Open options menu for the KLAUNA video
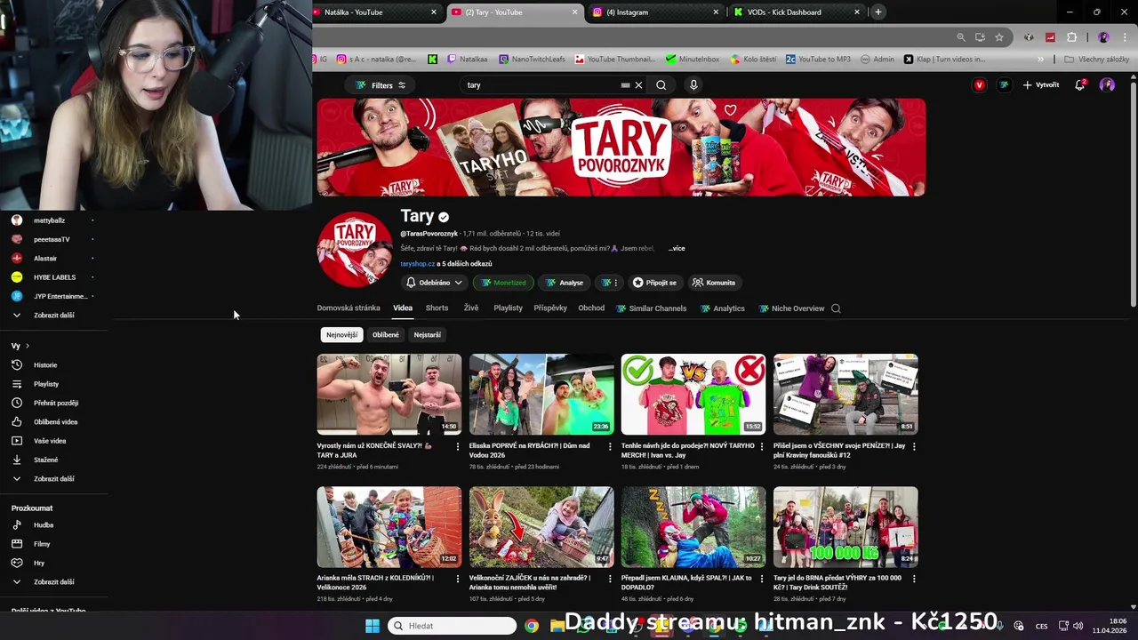1138x640 pixels. 762,579
